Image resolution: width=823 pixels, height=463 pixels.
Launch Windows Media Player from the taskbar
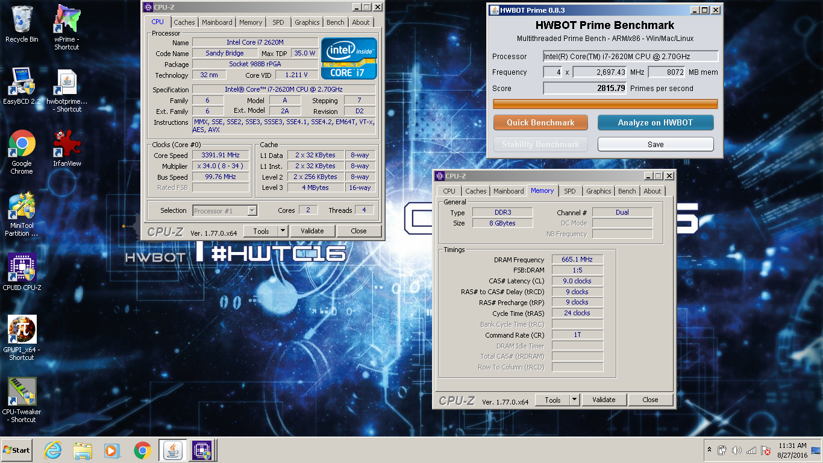[x=112, y=450]
